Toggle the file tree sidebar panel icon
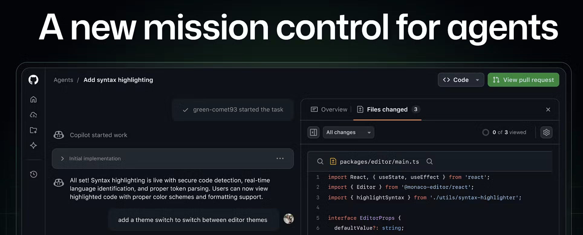 pyautogui.click(x=314, y=132)
